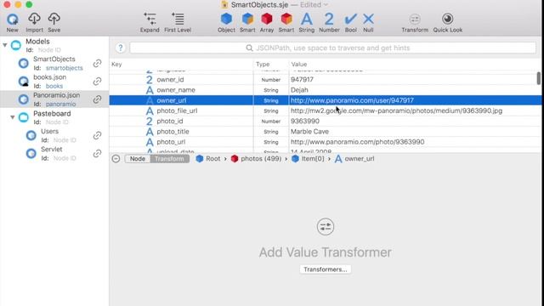This screenshot has height=306, width=544.
Task: Select the Models group row
Action: coord(37,42)
